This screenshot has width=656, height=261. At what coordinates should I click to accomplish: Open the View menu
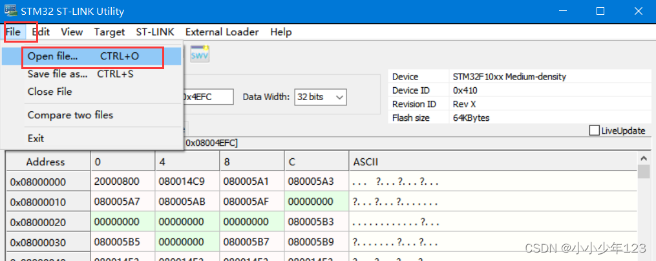pyautogui.click(x=72, y=32)
